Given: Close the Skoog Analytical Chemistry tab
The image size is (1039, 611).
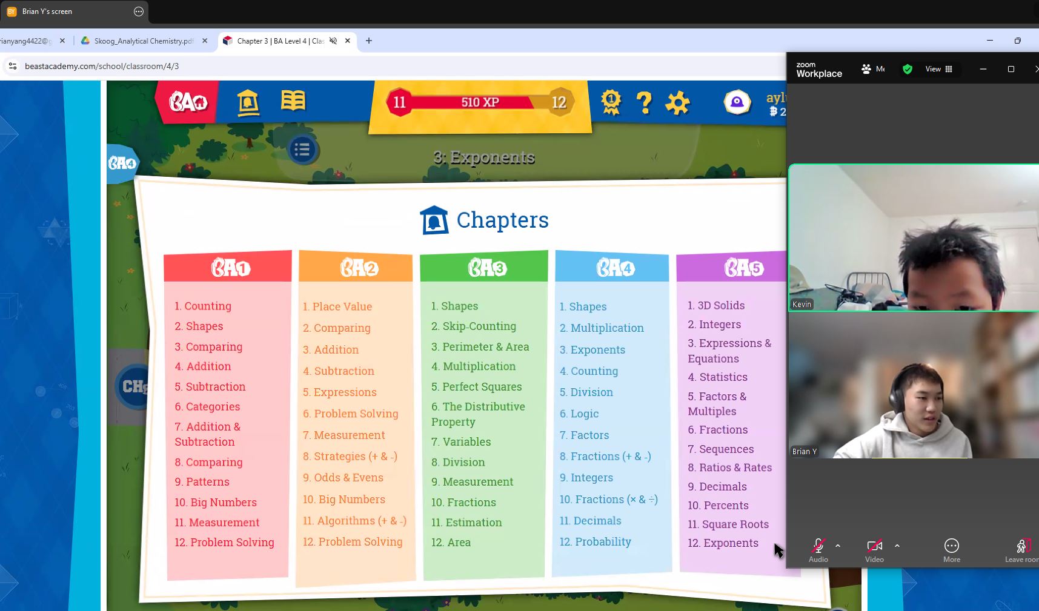Looking at the screenshot, I should point(205,41).
